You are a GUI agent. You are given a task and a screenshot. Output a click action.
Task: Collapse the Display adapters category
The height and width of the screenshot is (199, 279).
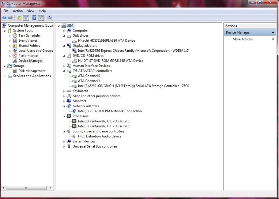[x=64, y=46]
